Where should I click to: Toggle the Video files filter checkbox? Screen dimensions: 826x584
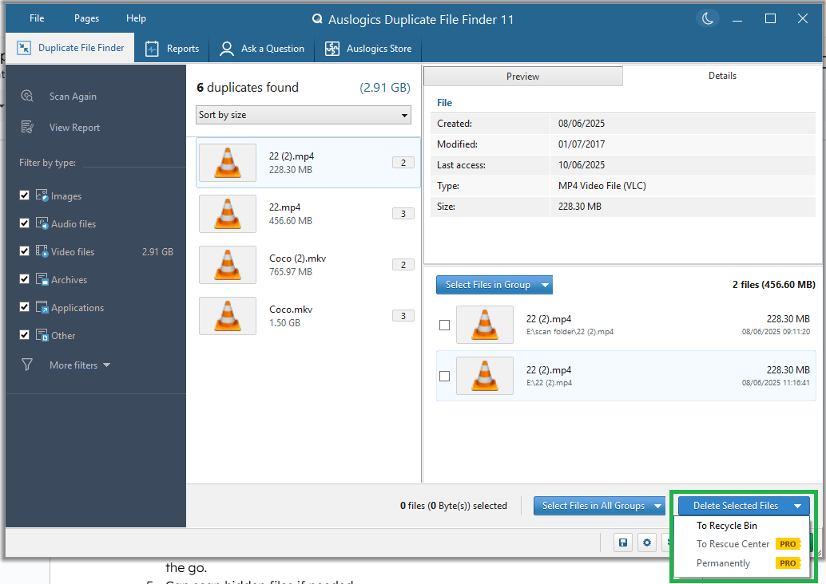click(25, 251)
